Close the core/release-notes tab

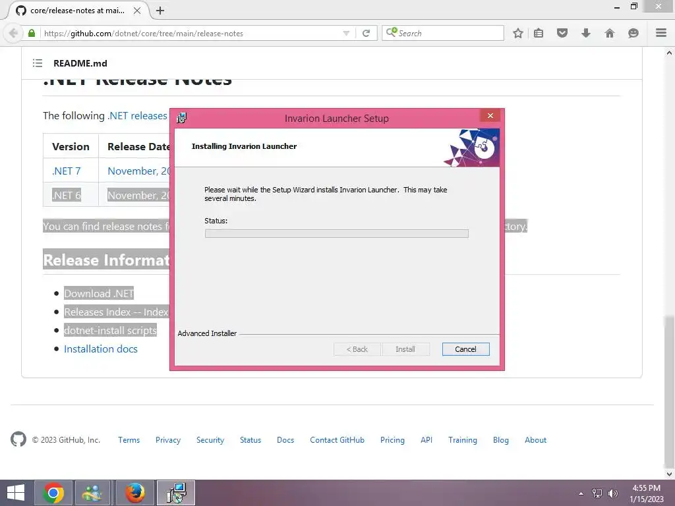137,11
